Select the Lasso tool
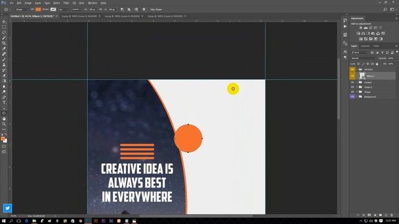This screenshot has height=224, width=399. [4, 32]
